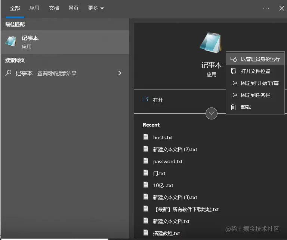This screenshot has width=287, height=240.
Task: Open the three-dots options menu
Action: click(266, 8)
